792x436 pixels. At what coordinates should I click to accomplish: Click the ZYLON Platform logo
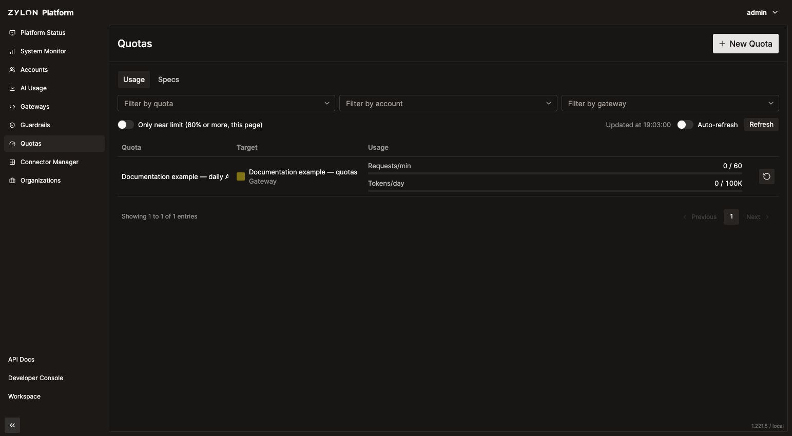(x=41, y=12)
